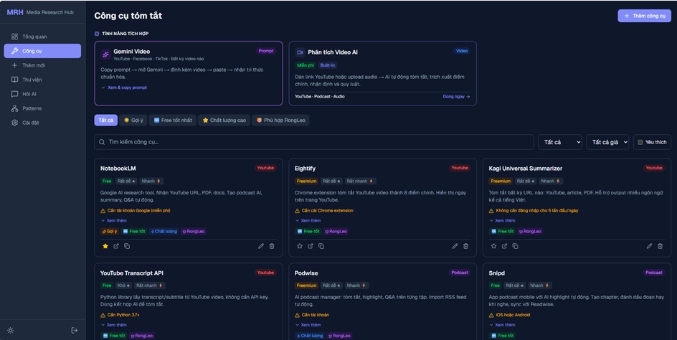The width and height of the screenshot is (677, 340).
Task: Open the Tất cả category dropdown
Action: (x=560, y=142)
